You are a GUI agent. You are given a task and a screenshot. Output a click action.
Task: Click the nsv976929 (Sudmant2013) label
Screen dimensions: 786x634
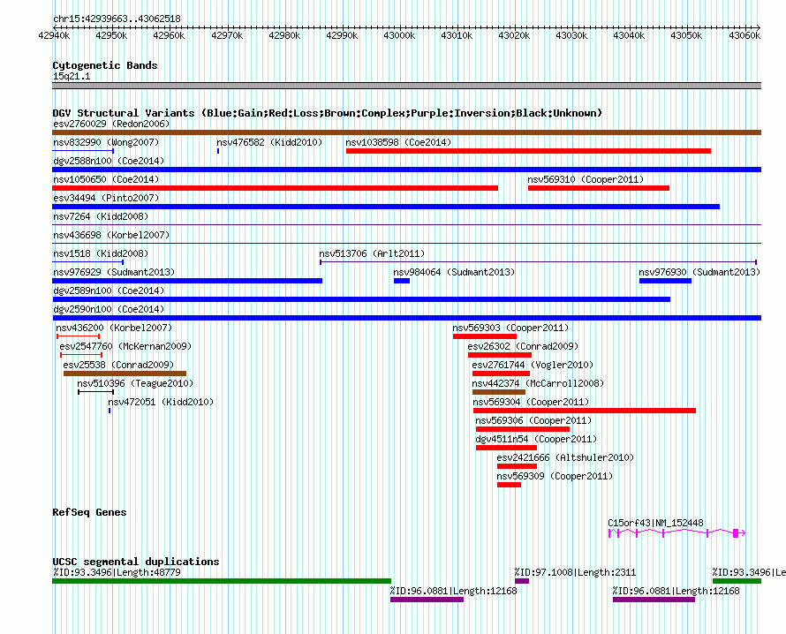pyautogui.click(x=114, y=272)
